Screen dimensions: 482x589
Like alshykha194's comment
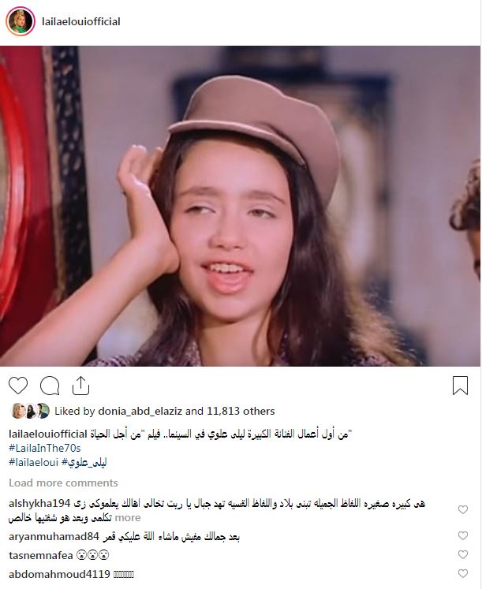tap(463, 509)
